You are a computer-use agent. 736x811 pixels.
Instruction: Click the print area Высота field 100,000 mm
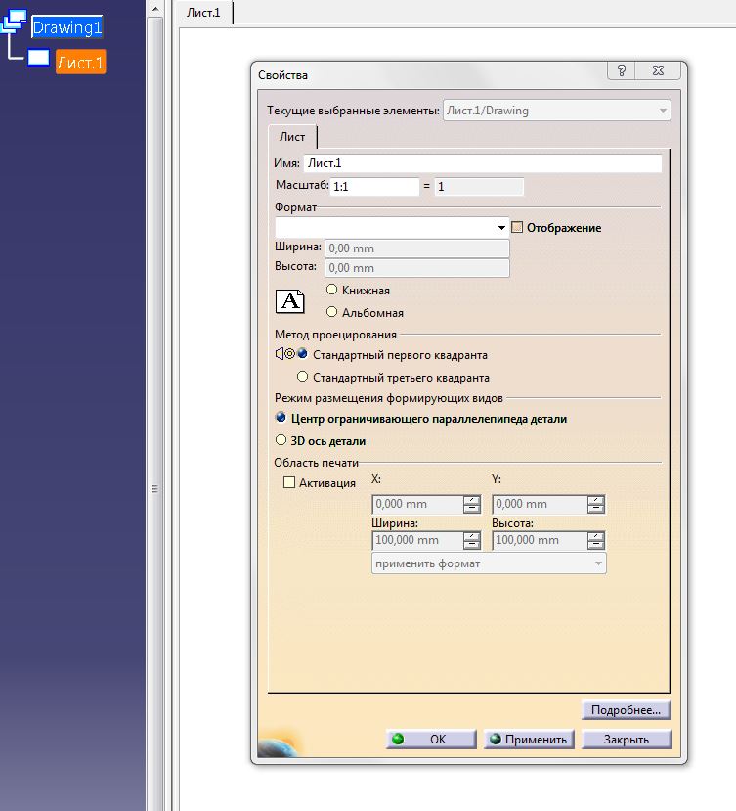[x=541, y=540]
